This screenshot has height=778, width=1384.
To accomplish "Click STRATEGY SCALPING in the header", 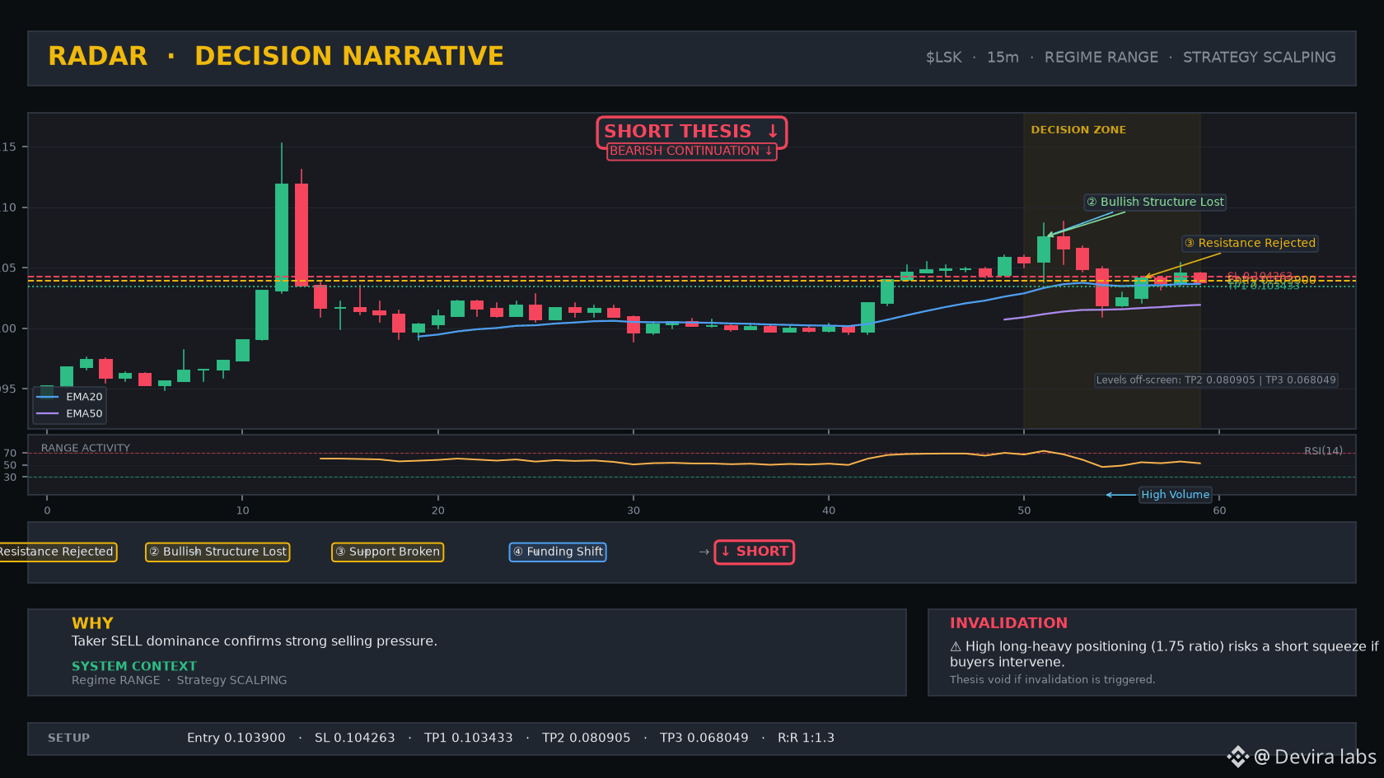I will pyautogui.click(x=1260, y=58).
